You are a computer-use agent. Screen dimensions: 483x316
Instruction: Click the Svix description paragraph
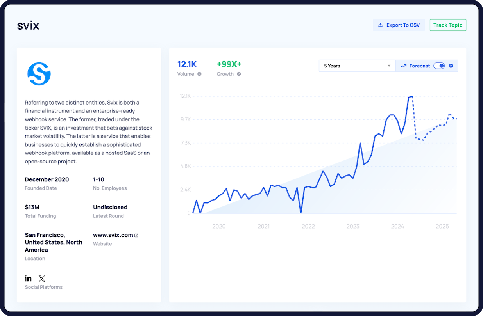pyautogui.click(x=89, y=132)
